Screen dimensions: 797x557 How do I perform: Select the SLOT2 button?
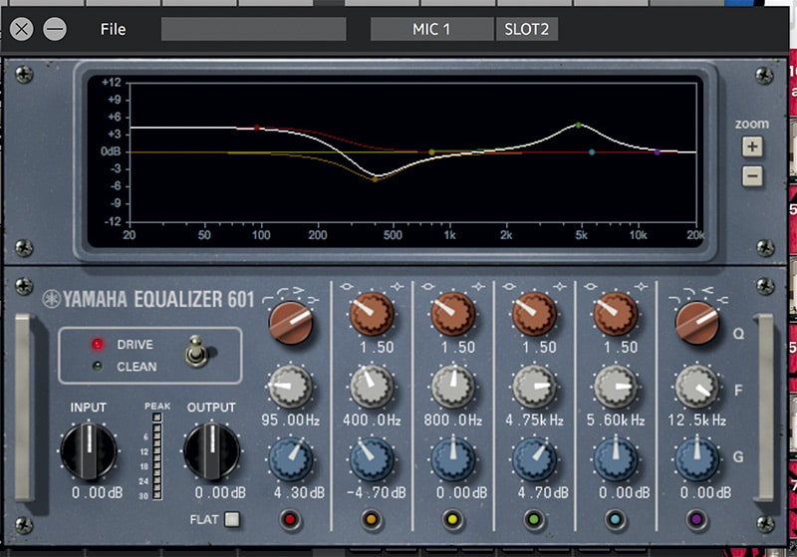(x=527, y=29)
